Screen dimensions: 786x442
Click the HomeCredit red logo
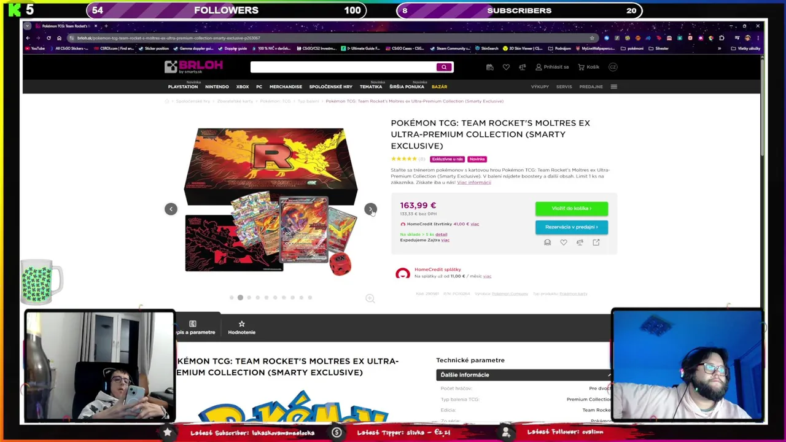403,273
